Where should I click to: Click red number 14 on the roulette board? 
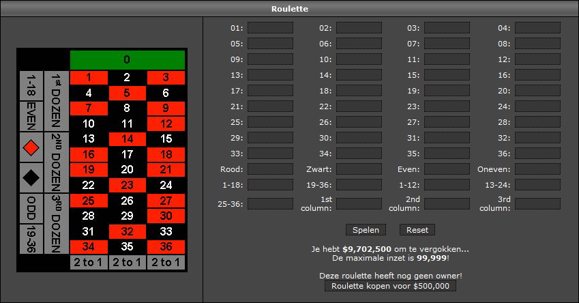point(127,139)
